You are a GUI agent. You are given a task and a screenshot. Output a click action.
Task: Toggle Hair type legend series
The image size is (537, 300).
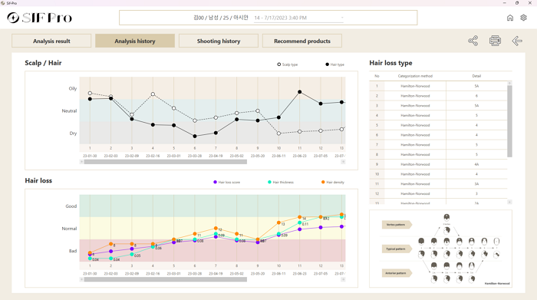coord(335,64)
